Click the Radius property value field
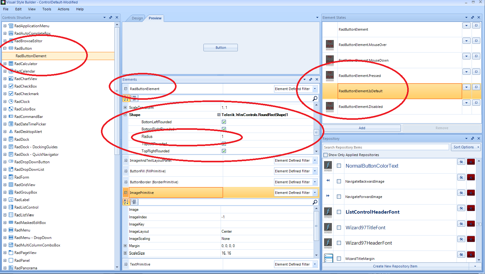Viewport: 485px width, 274px height. pyautogui.click(x=267, y=136)
